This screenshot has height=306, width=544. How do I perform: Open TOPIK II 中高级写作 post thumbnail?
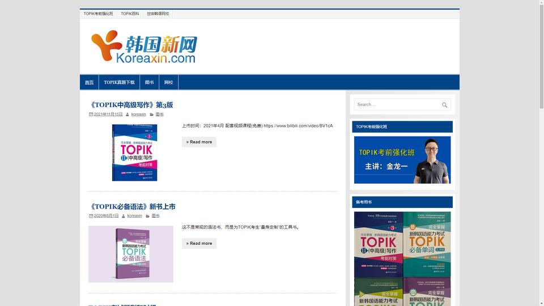(x=135, y=152)
